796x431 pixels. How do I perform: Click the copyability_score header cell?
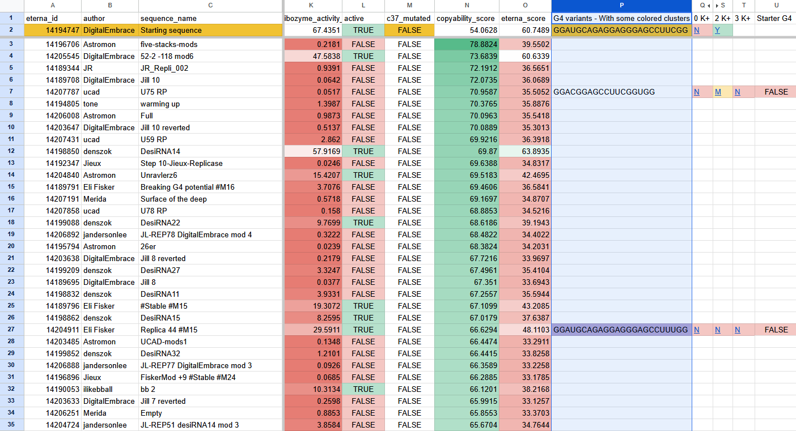(467, 18)
